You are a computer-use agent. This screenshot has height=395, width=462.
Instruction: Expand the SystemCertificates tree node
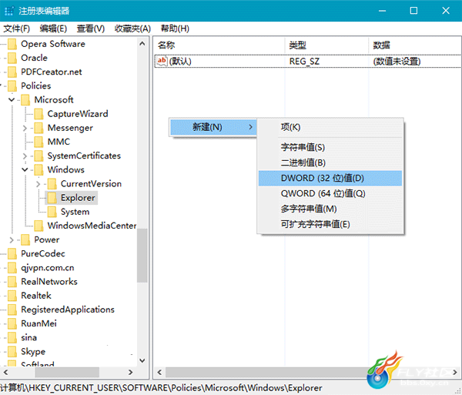[x=25, y=156]
